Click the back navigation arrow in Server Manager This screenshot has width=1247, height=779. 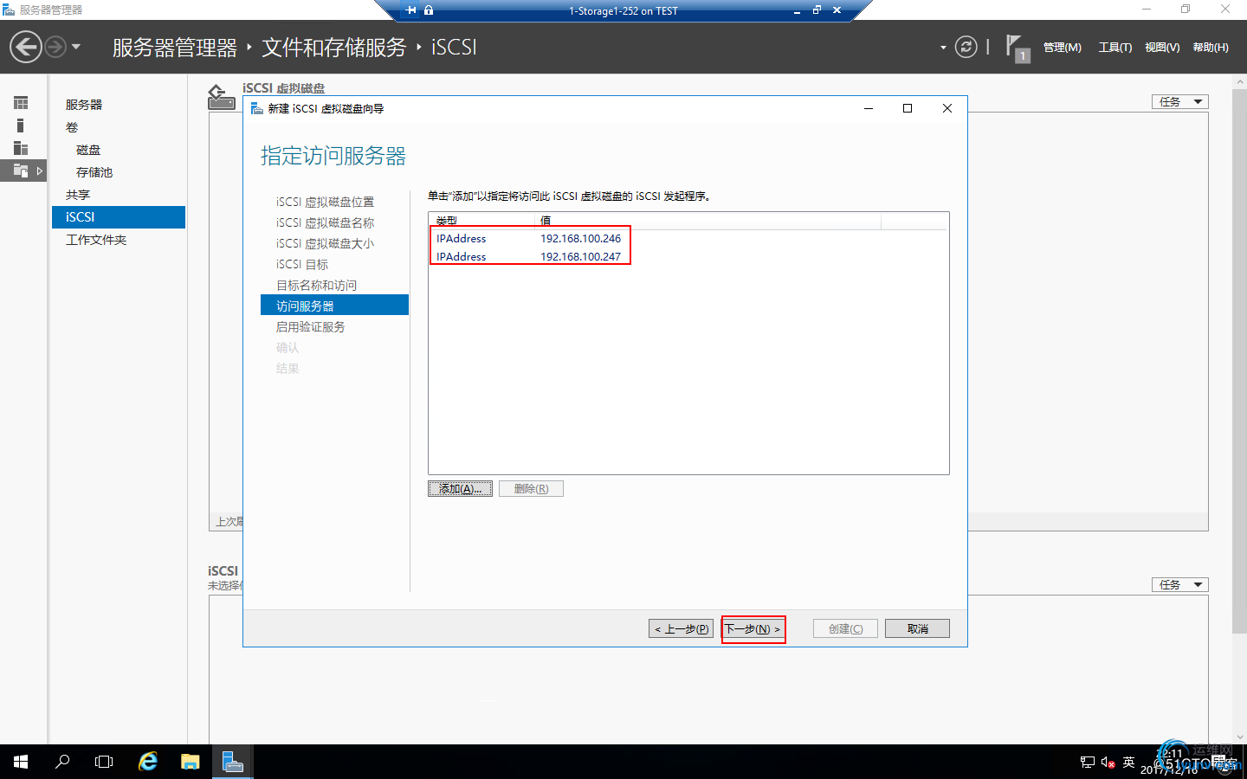tap(26, 47)
